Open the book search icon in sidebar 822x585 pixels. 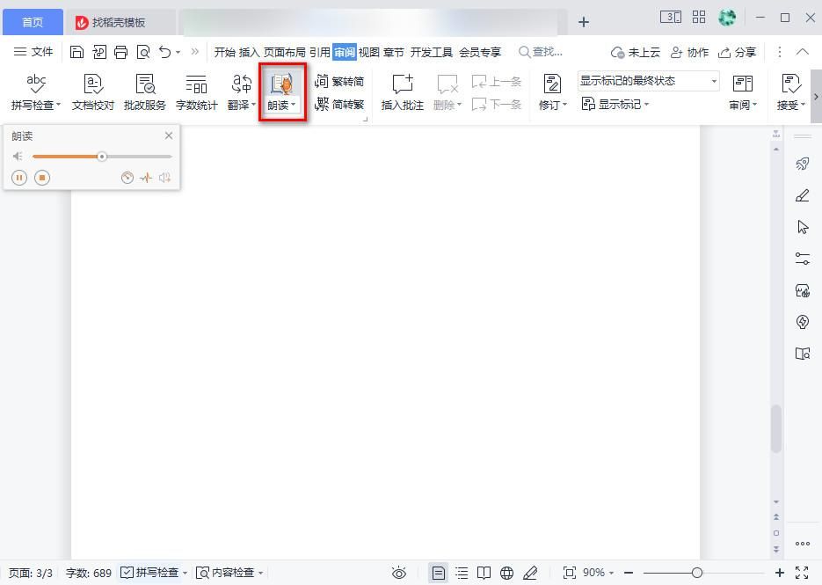(802, 353)
